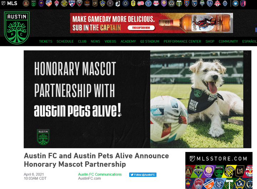Image resolution: width=257 pixels, height=189 pixels.
Task: Click Find Captain Now ad button
Action: point(141,28)
